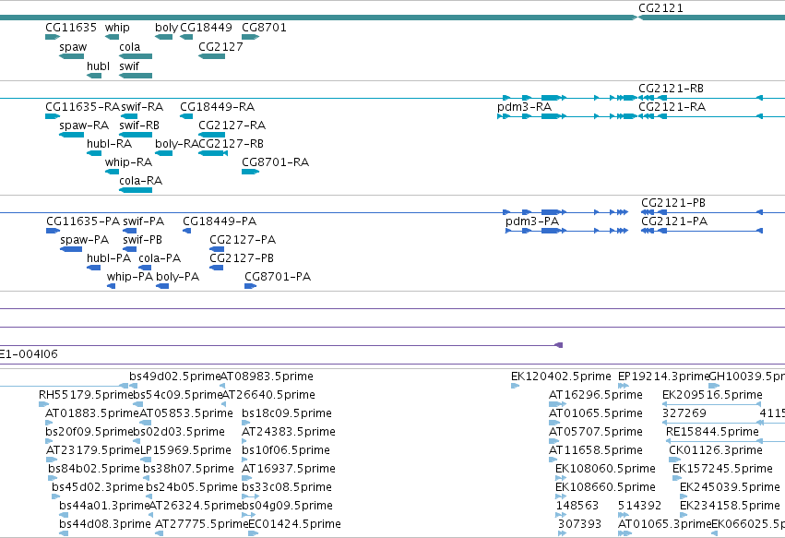The width and height of the screenshot is (785, 538).
Task: Select the whip gene arrow glyph
Action: click(112, 37)
